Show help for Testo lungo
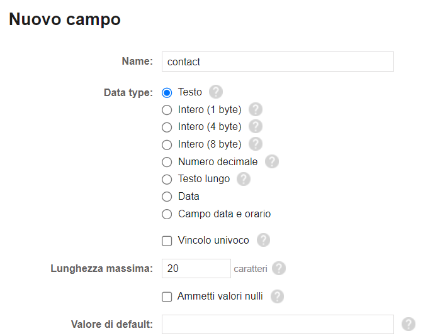This screenshot has width=423, height=336. point(244,179)
